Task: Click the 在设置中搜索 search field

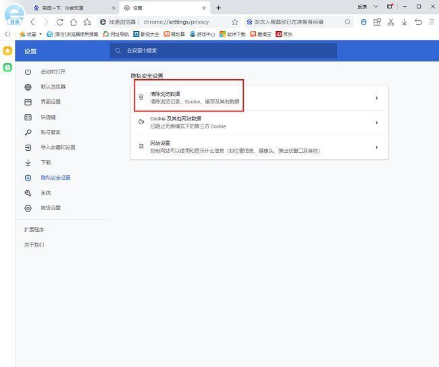Action: tap(223, 51)
